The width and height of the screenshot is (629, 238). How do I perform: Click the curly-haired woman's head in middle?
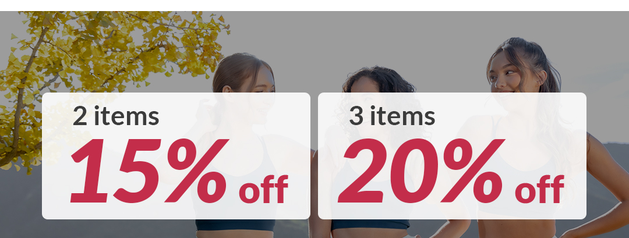point(377,80)
